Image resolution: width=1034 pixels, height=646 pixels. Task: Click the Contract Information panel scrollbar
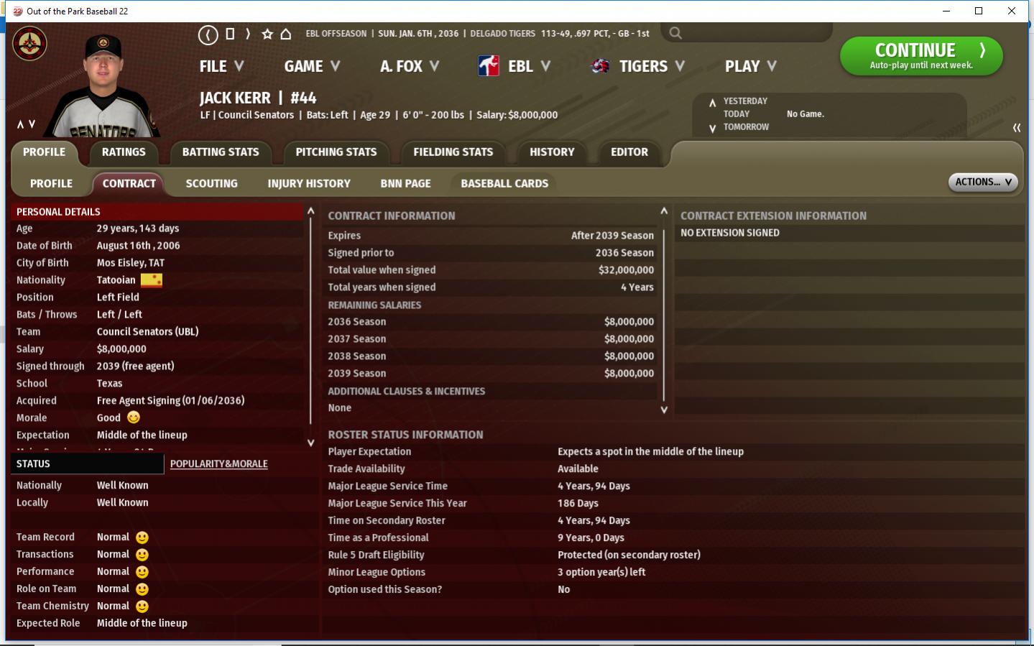point(664,309)
